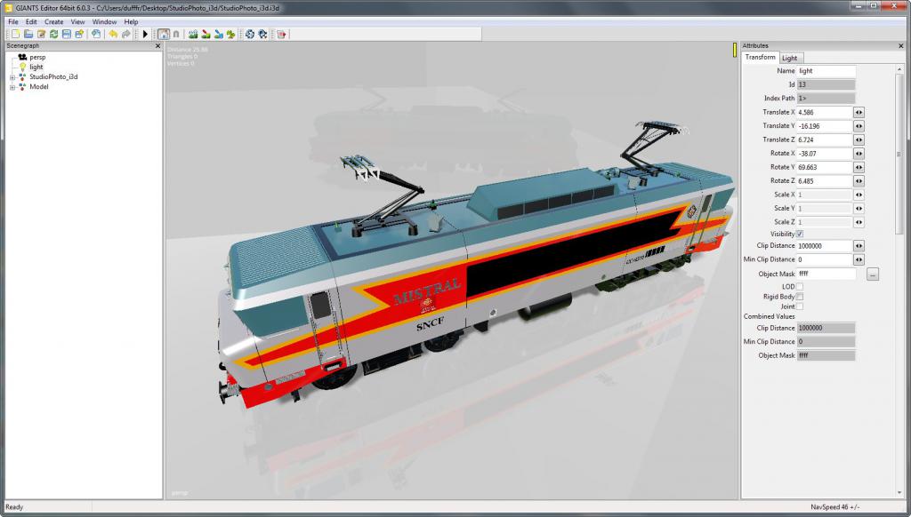Enable the Rigid Body checkbox
Viewport: 911px width, 517px height.
pyautogui.click(x=800, y=297)
